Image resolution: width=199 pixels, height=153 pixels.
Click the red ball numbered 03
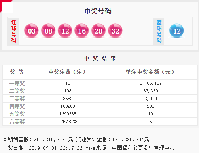[x=32, y=31]
